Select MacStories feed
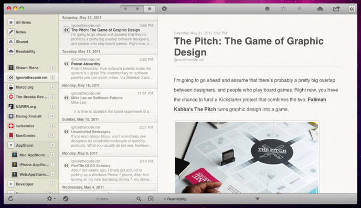Viewport: 361px width, 208px height. pos(31,136)
